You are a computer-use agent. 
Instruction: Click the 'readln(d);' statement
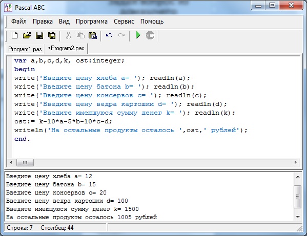pos(207,104)
